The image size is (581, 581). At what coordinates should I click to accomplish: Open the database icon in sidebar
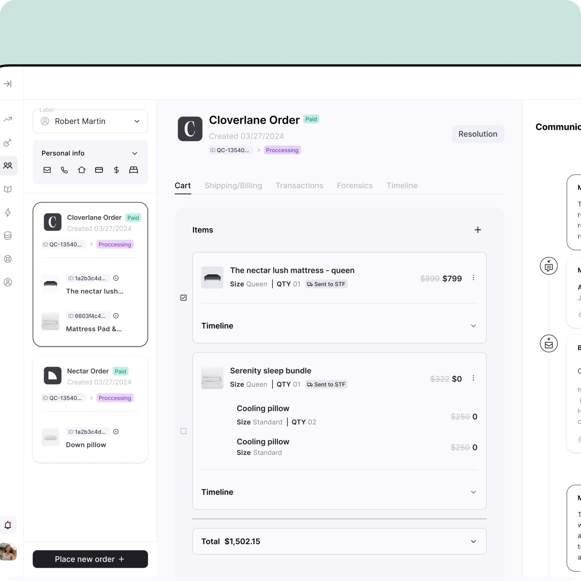point(8,236)
